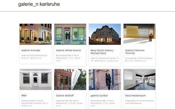175x109 pixels.
Task: Select galerie burster address 'Baumeisterstraße 4 76137'
Action: click(x=102, y=101)
